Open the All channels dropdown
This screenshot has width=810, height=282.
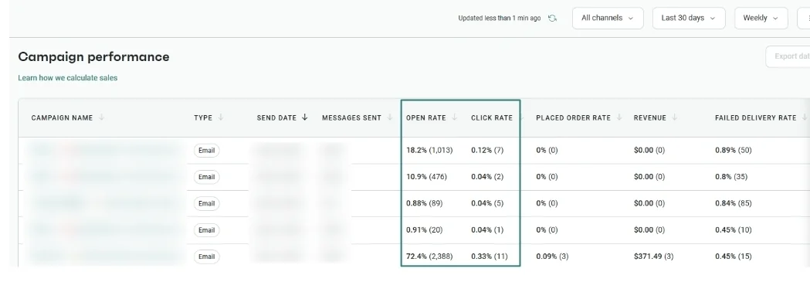coord(608,18)
